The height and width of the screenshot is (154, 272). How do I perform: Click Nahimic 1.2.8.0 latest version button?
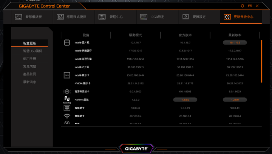point(235,100)
